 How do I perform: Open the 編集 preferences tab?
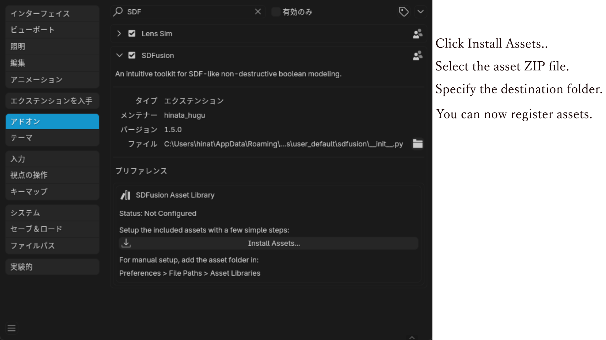point(52,63)
